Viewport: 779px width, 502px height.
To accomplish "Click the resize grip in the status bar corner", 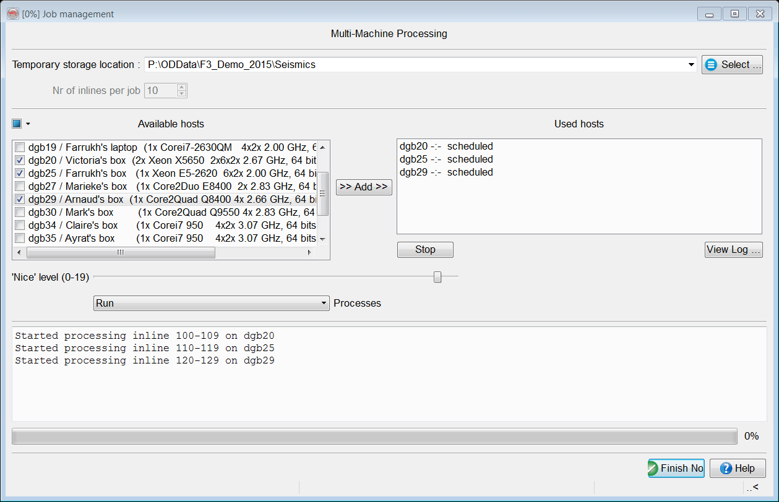I will [x=752, y=488].
